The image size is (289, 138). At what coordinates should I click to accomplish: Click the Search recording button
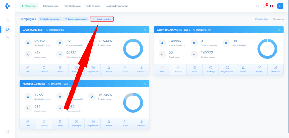coord(102,19)
